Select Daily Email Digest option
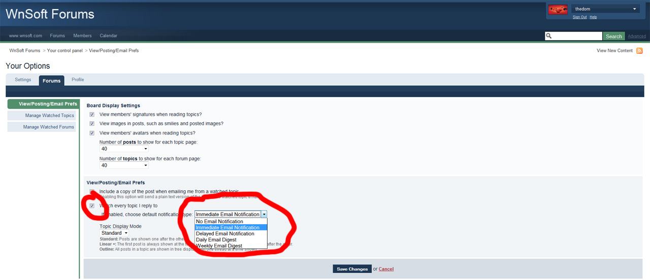 coord(216,240)
